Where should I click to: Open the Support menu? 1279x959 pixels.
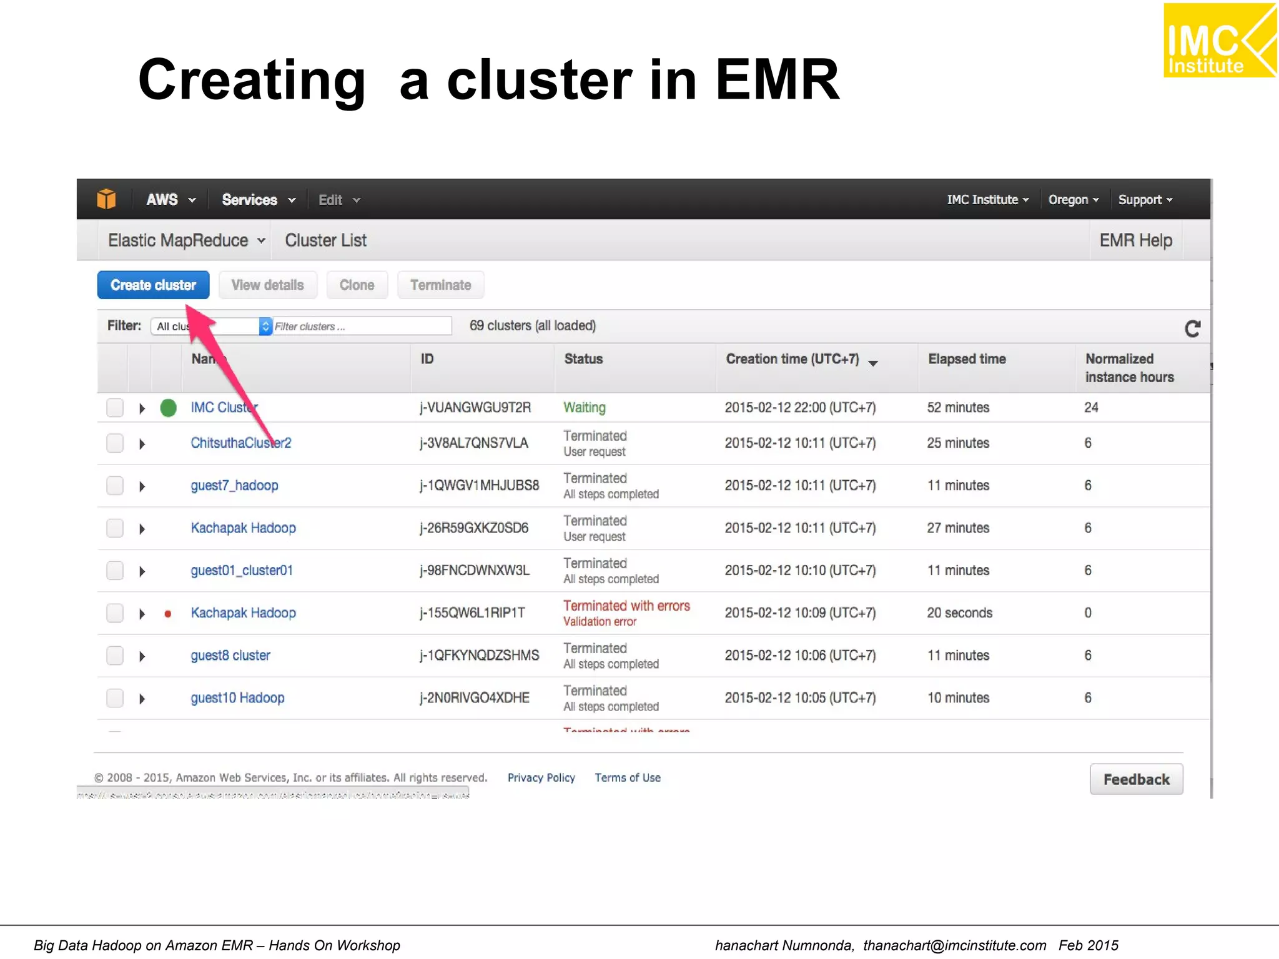tap(1145, 200)
